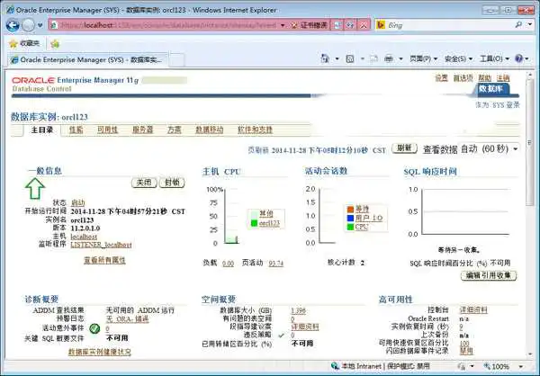The height and width of the screenshot is (376, 540).
Task: Expand the Home button dropdown arrow
Action: click(337, 58)
